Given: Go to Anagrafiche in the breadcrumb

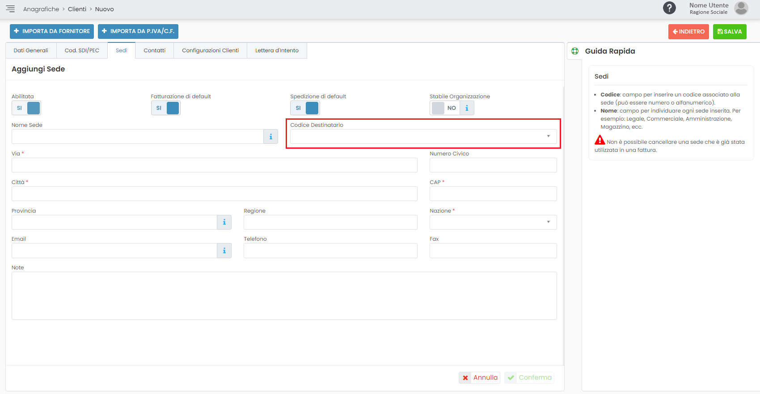Looking at the screenshot, I should coord(41,9).
